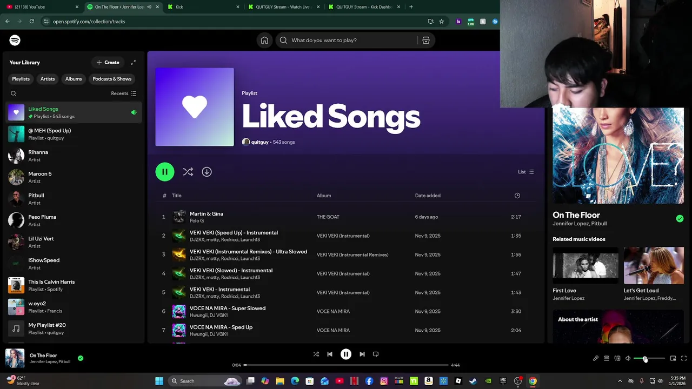Open artist Polo G link
Screen dimensions: 692x389
(x=197, y=220)
